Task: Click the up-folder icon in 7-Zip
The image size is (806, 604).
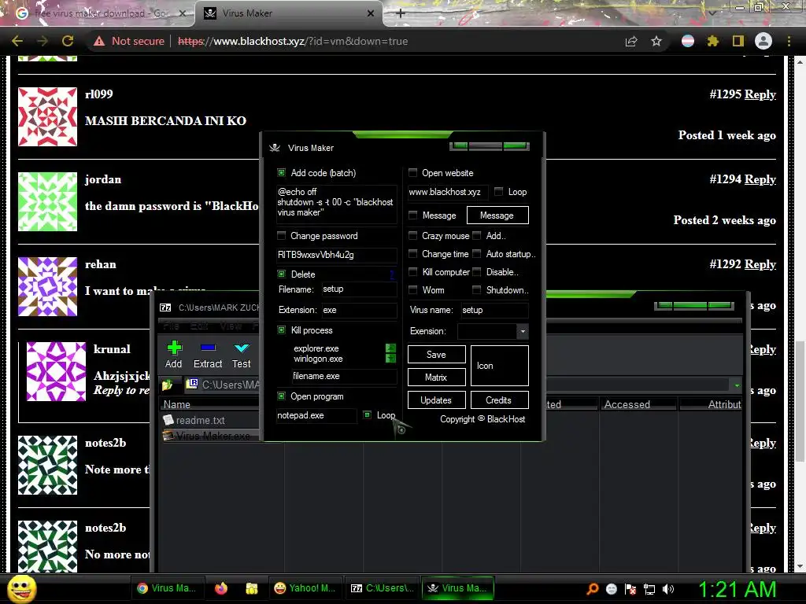Action: [x=167, y=384]
